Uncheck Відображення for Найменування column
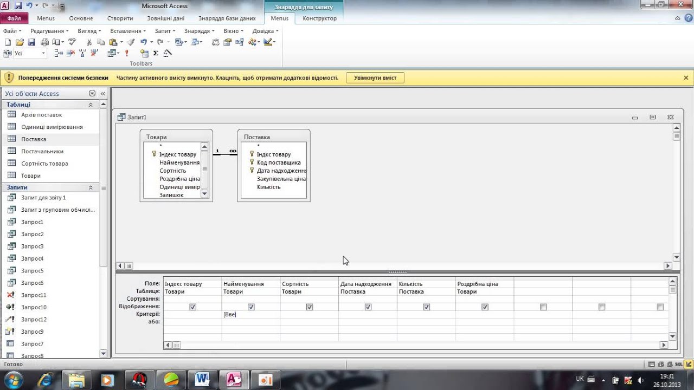The image size is (694, 390). point(251,307)
